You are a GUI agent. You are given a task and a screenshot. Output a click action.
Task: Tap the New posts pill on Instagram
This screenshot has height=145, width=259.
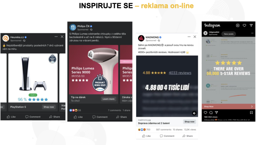coord(229,34)
